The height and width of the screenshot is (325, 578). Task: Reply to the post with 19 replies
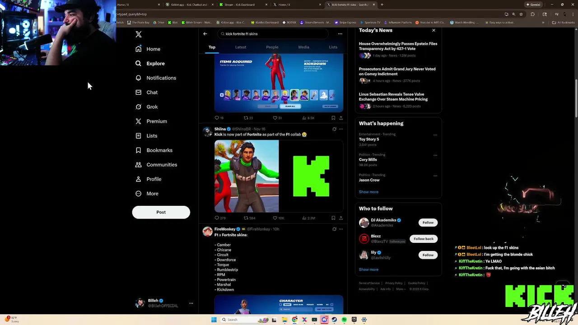(219, 118)
